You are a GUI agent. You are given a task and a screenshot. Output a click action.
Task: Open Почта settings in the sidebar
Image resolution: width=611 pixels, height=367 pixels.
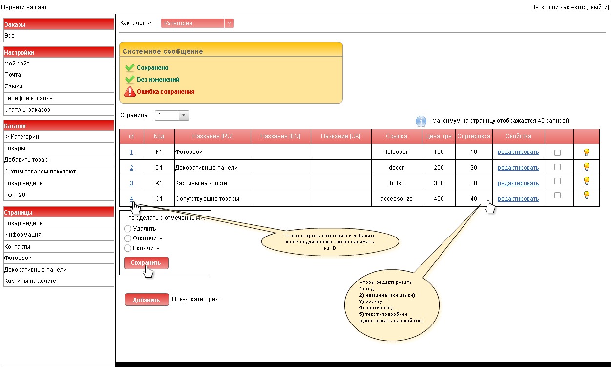click(59, 75)
